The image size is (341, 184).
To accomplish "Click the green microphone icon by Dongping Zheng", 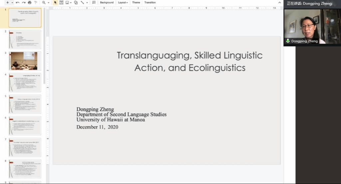I will click(288, 41).
